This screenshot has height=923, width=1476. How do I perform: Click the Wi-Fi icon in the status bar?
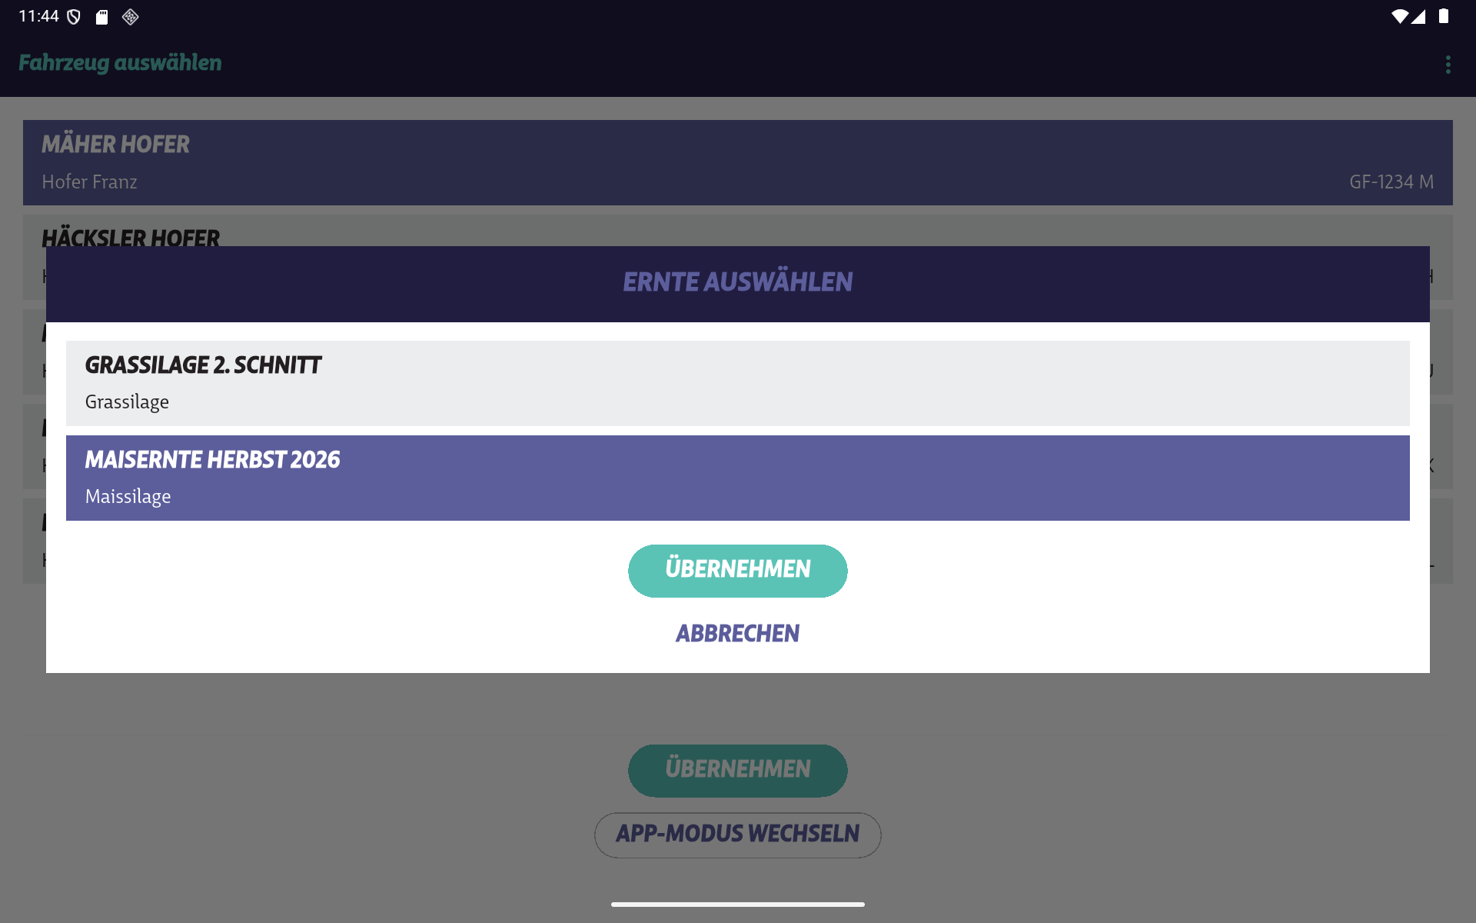click(x=1401, y=16)
